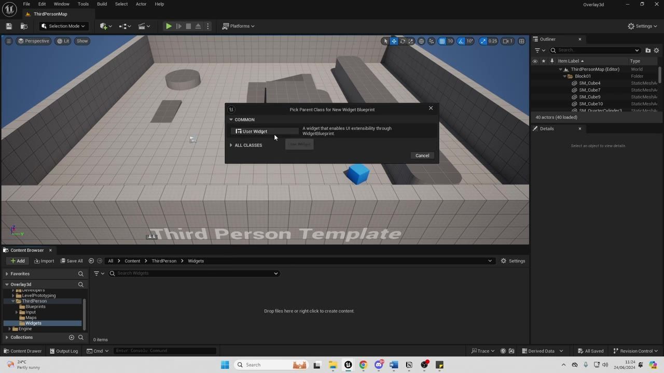Viewport: 664px width, 373px height.
Task: Open the viewport hamburger options menu
Action: [x=8, y=41]
